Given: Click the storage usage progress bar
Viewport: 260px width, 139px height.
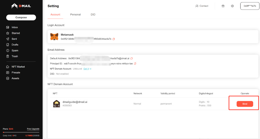Looking at the screenshot, I should pos(21,132).
